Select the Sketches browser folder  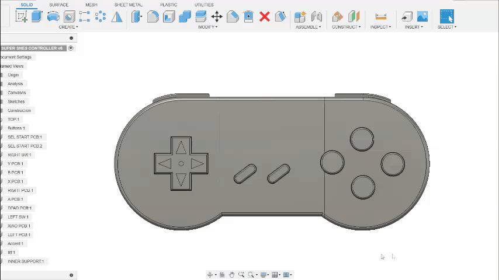[x=16, y=101]
